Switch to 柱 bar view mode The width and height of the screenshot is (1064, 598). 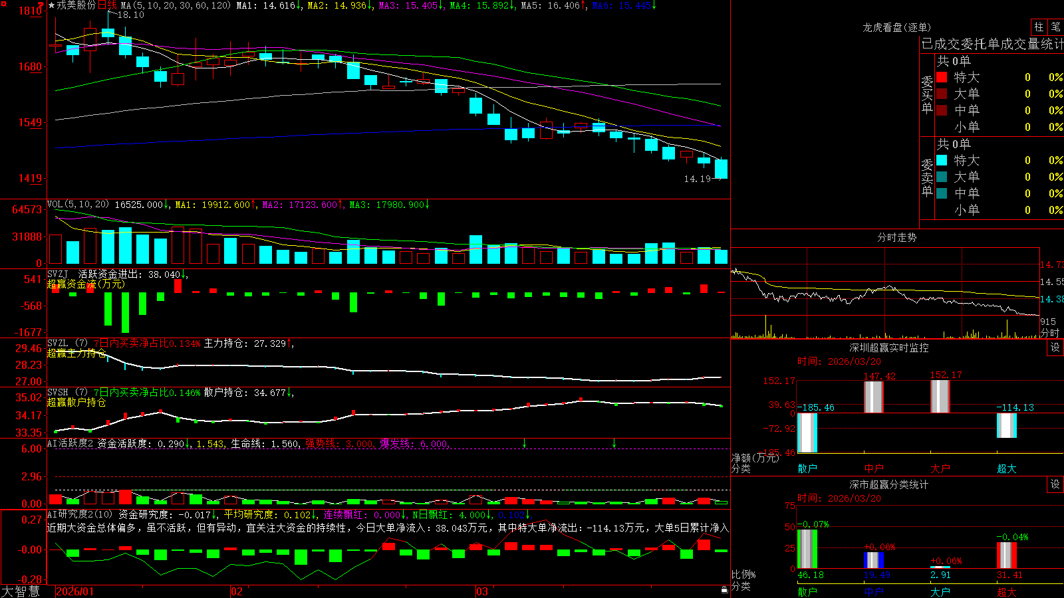coord(1039,27)
